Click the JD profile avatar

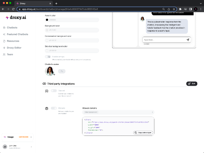point(5,147)
